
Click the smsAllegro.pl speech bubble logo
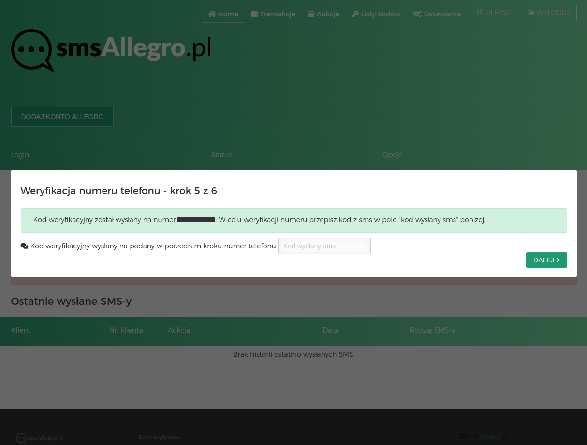[x=111, y=50]
